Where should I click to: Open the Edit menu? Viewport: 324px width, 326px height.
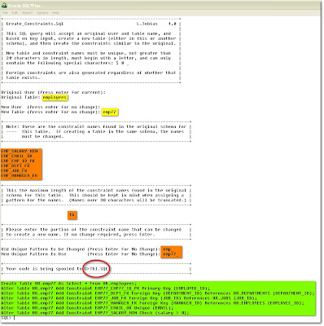(15, 13)
